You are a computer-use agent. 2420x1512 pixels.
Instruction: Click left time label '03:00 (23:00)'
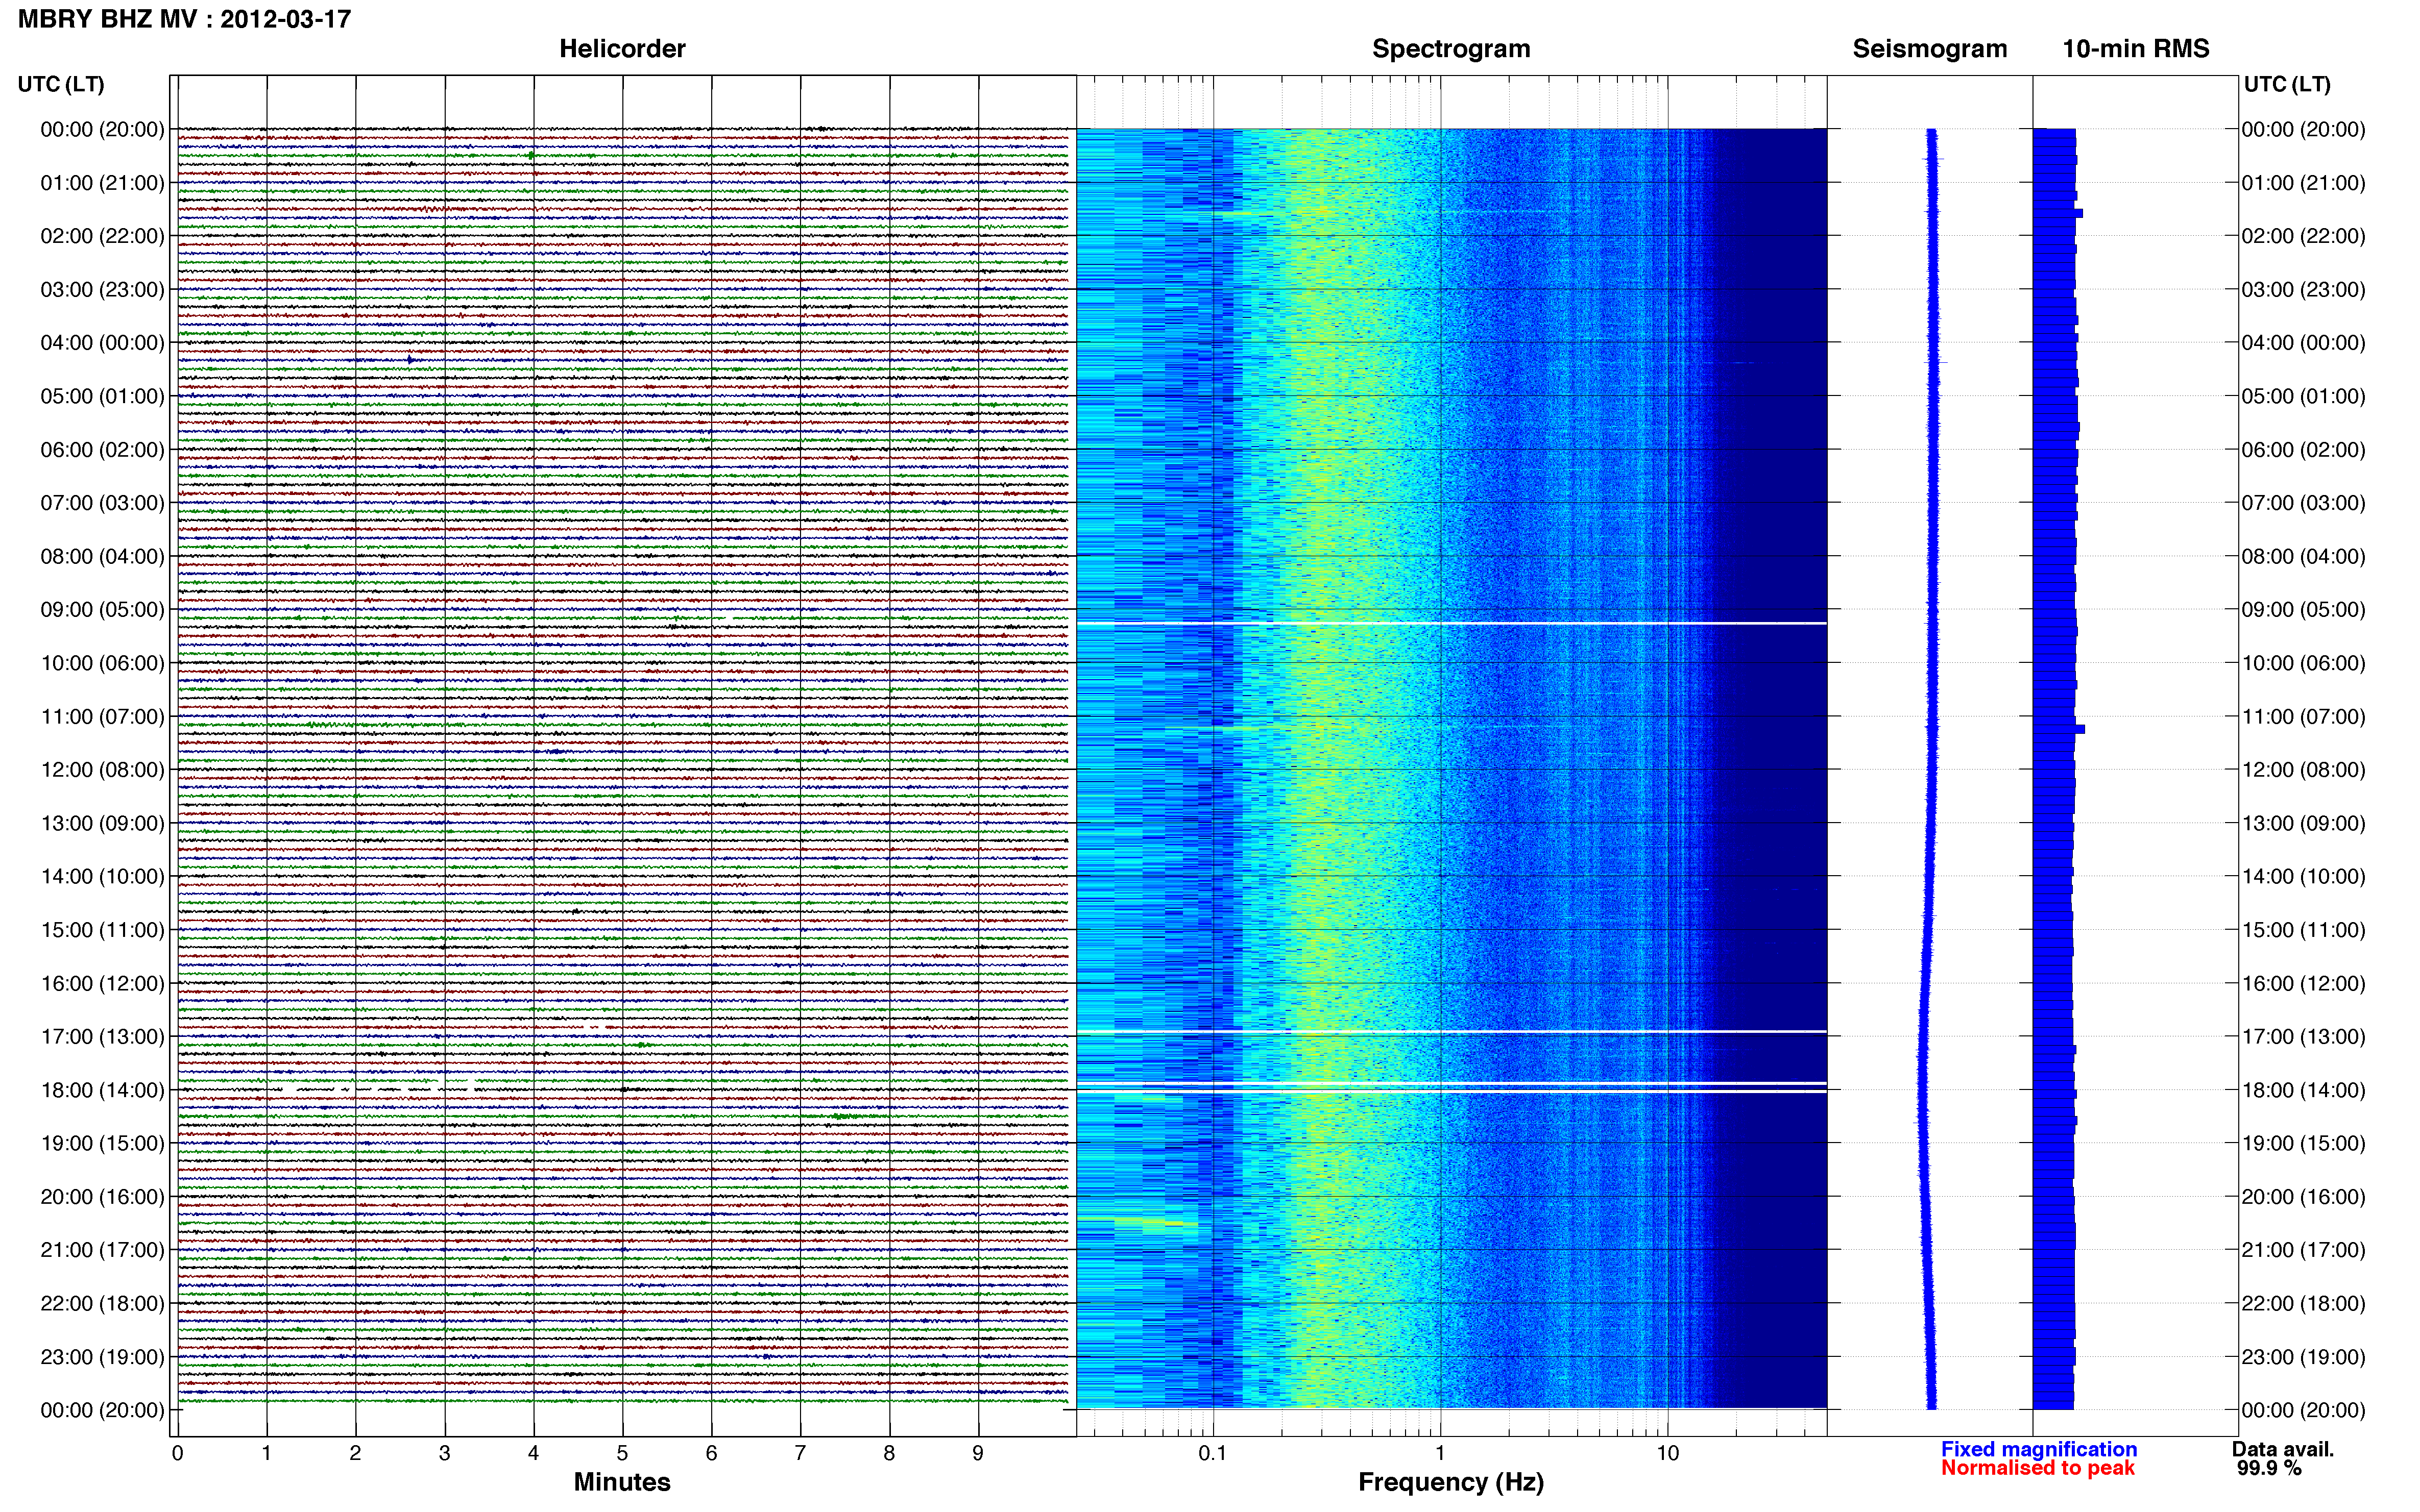click(102, 290)
